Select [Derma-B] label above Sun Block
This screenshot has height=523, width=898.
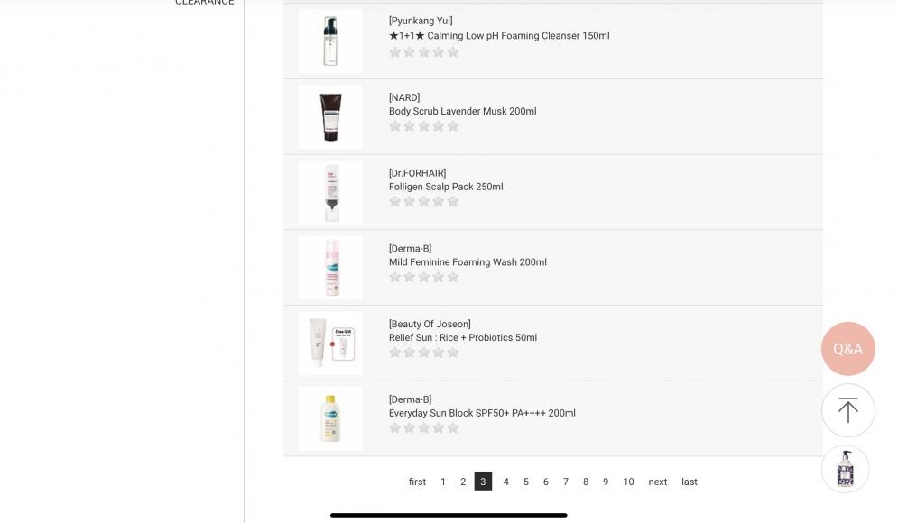[x=410, y=399]
